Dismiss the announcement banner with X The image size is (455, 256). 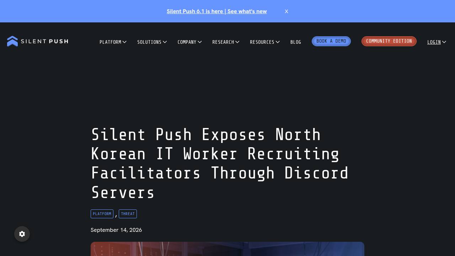[x=287, y=11]
